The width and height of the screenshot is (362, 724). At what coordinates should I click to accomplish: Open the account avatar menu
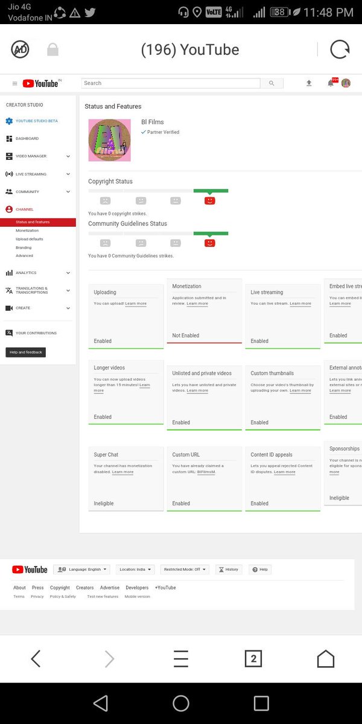tap(346, 83)
